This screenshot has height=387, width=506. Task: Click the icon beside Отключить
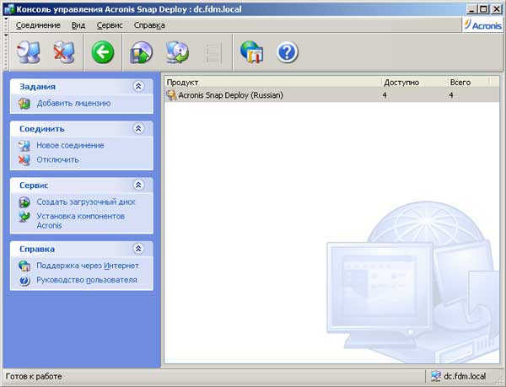coord(24,160)
